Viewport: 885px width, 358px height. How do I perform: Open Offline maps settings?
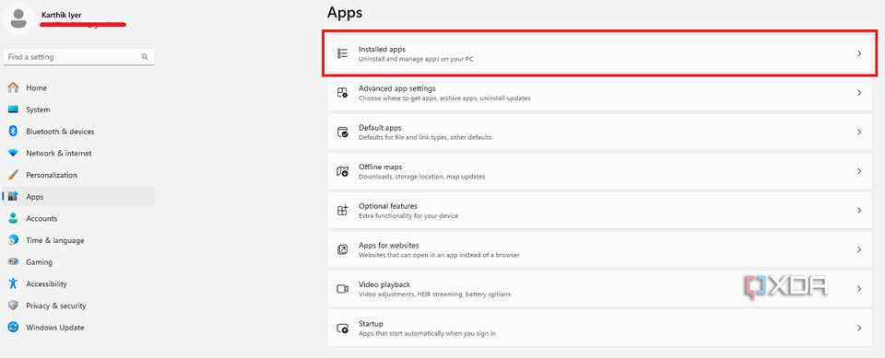(599, 171)
